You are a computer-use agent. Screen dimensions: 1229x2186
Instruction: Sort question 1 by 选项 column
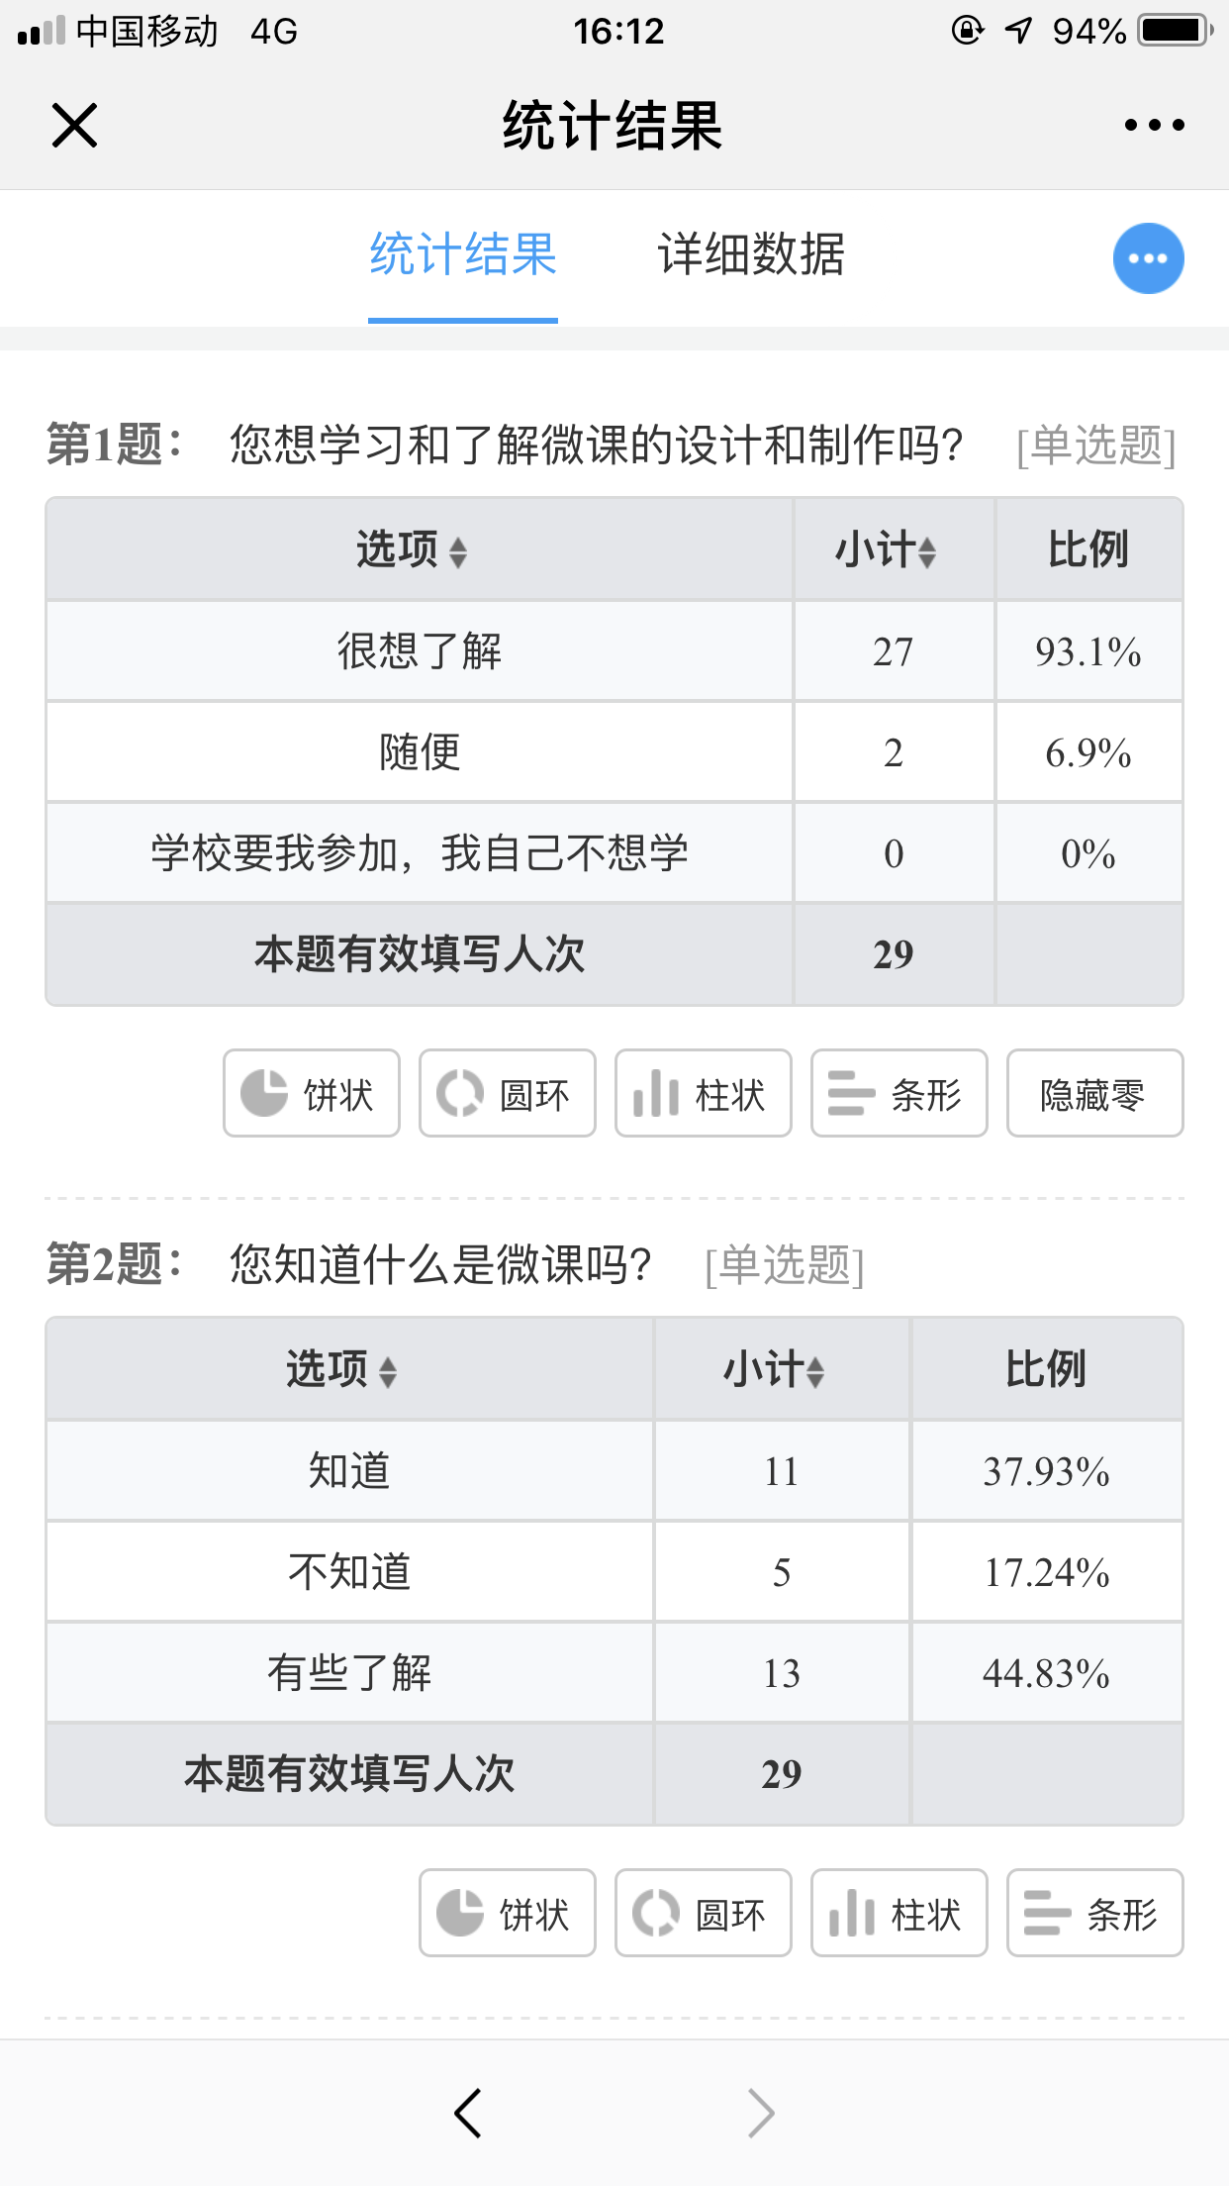(412, 549)
